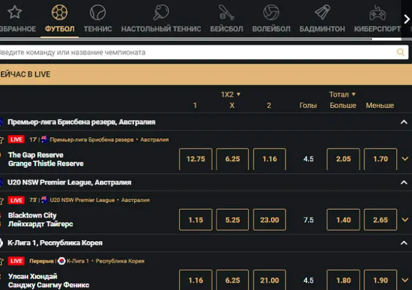Click the search magnifier icon
Screen dimensions: 412x290
401,53
